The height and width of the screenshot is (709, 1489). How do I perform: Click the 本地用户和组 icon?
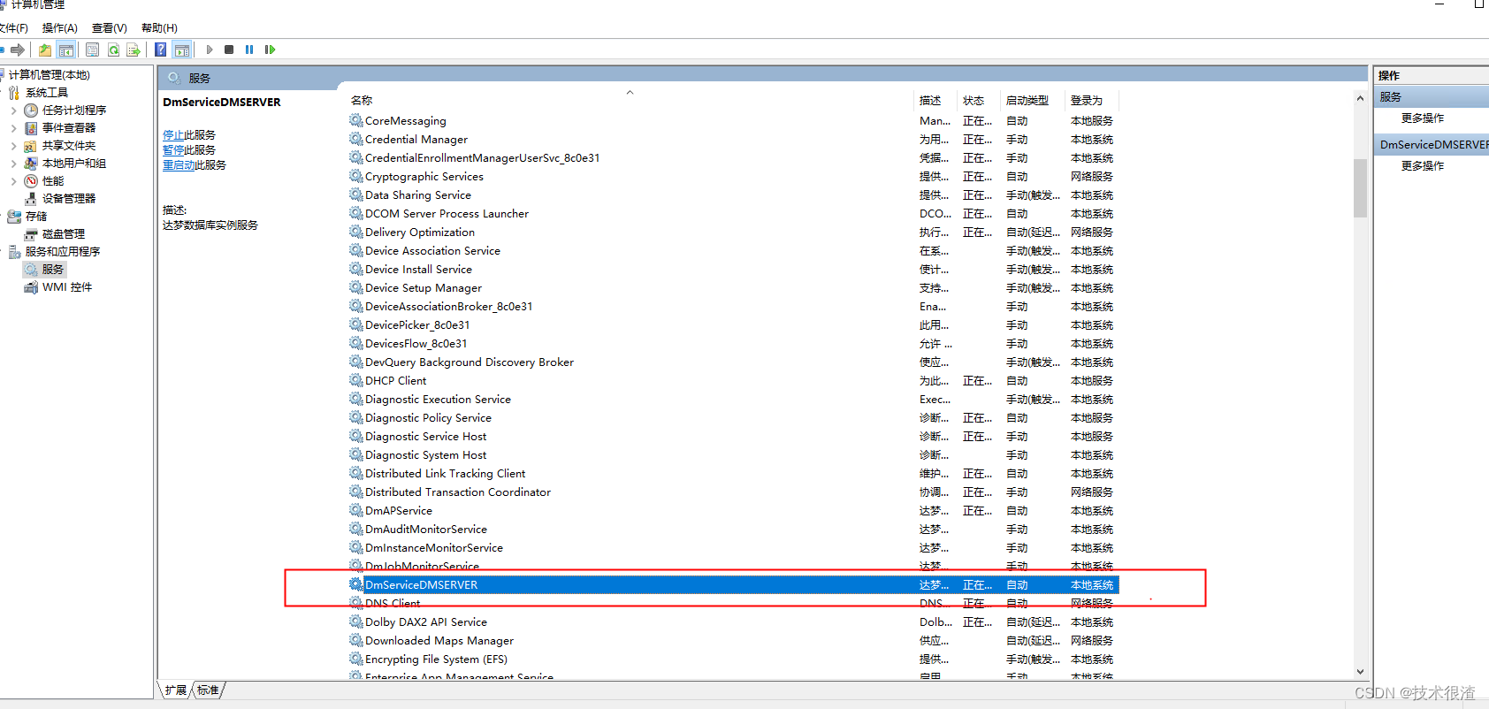click(31, 164)
